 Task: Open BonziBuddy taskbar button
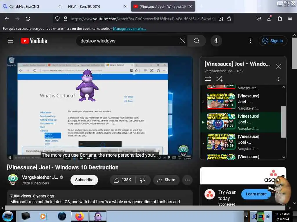click(98, 216)
